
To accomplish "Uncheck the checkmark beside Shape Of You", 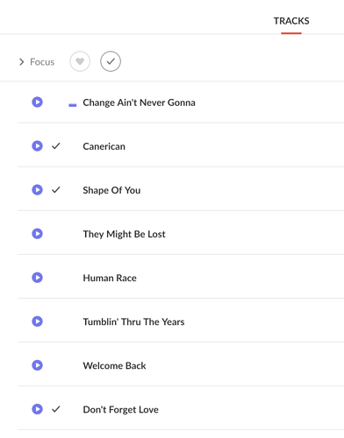I will tap(56, 190).
